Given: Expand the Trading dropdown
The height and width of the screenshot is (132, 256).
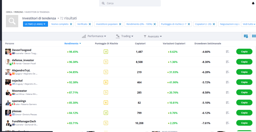Looking at the screenshot, I should 124,36.
